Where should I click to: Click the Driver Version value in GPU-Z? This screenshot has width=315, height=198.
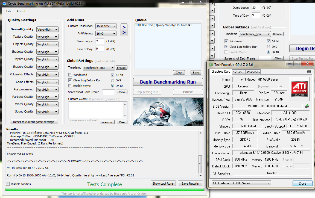pos(271,153)
